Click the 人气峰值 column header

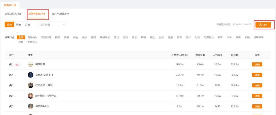[x=217, y=55]
